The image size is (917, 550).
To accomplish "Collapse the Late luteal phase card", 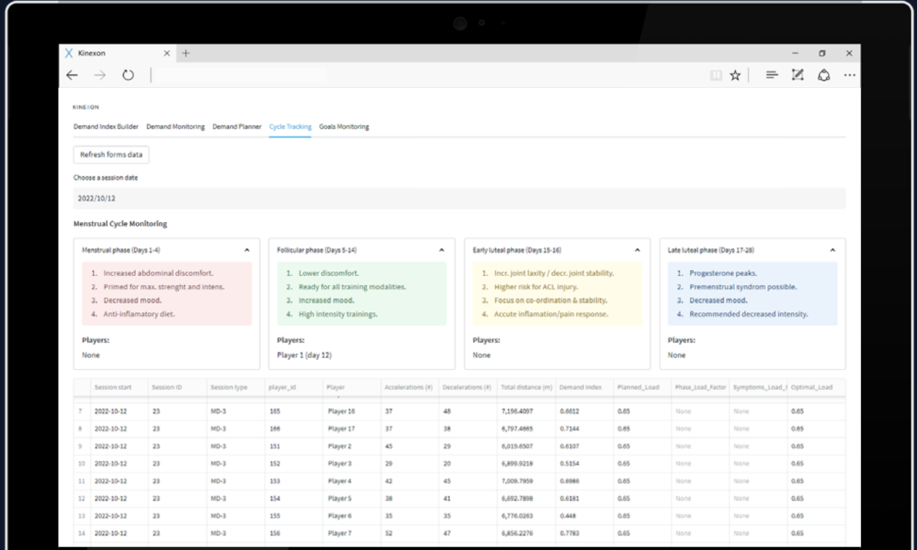I will pyautogui.click(x=833, y=250).
